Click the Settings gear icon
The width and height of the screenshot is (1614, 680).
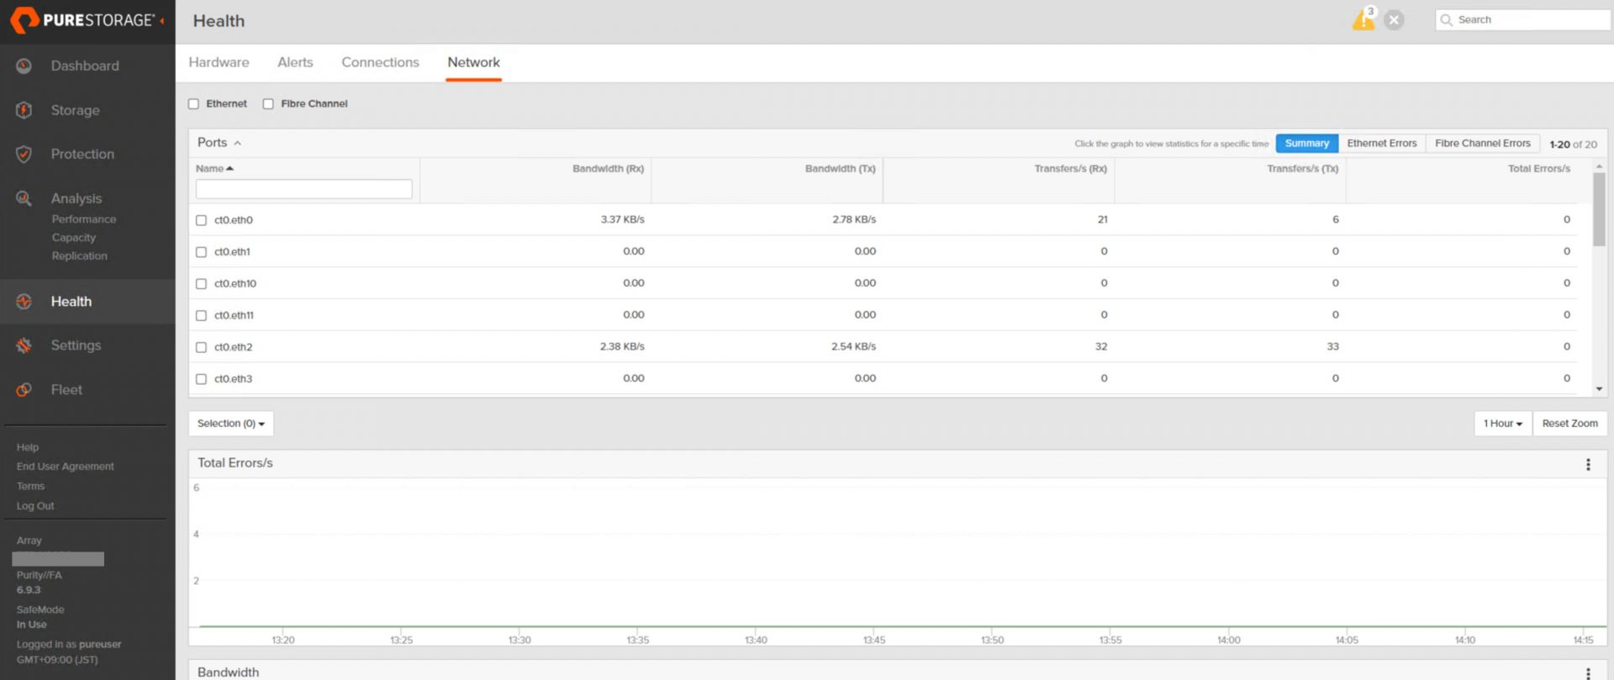(x=24, y=345)
